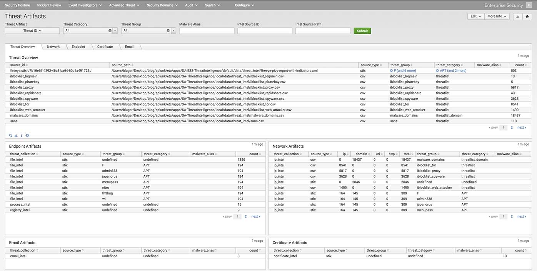Click the print dashboard icon
The image size is (537, 271).
(x=527, y=17)
